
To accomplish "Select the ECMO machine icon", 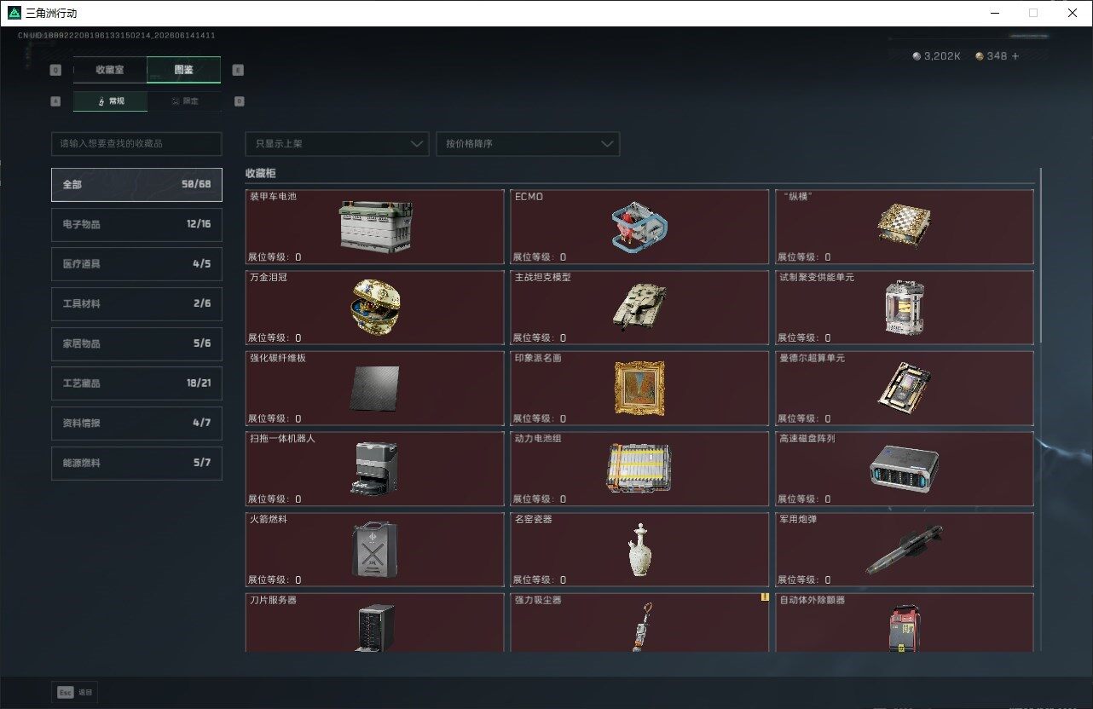I will (x=639, y=227).
